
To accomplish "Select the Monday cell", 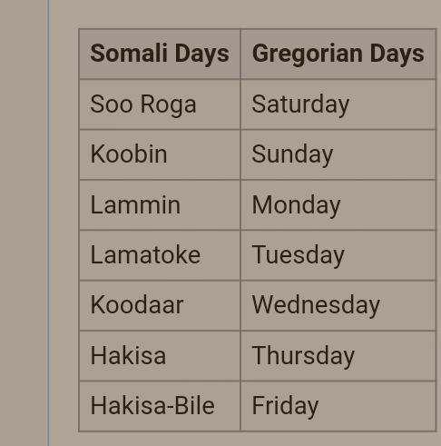I will tap(338, 205).
